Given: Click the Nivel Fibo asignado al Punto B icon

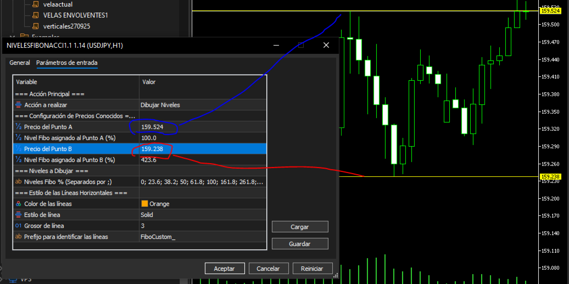Looking at the screenshot, I should pos(19,159).
